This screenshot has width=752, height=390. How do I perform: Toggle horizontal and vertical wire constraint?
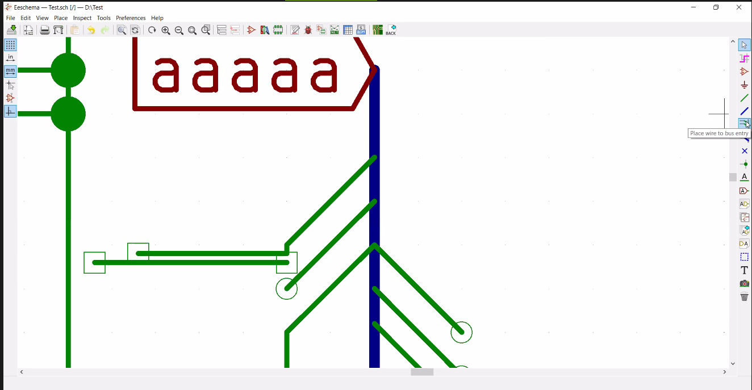click(10, 111)
